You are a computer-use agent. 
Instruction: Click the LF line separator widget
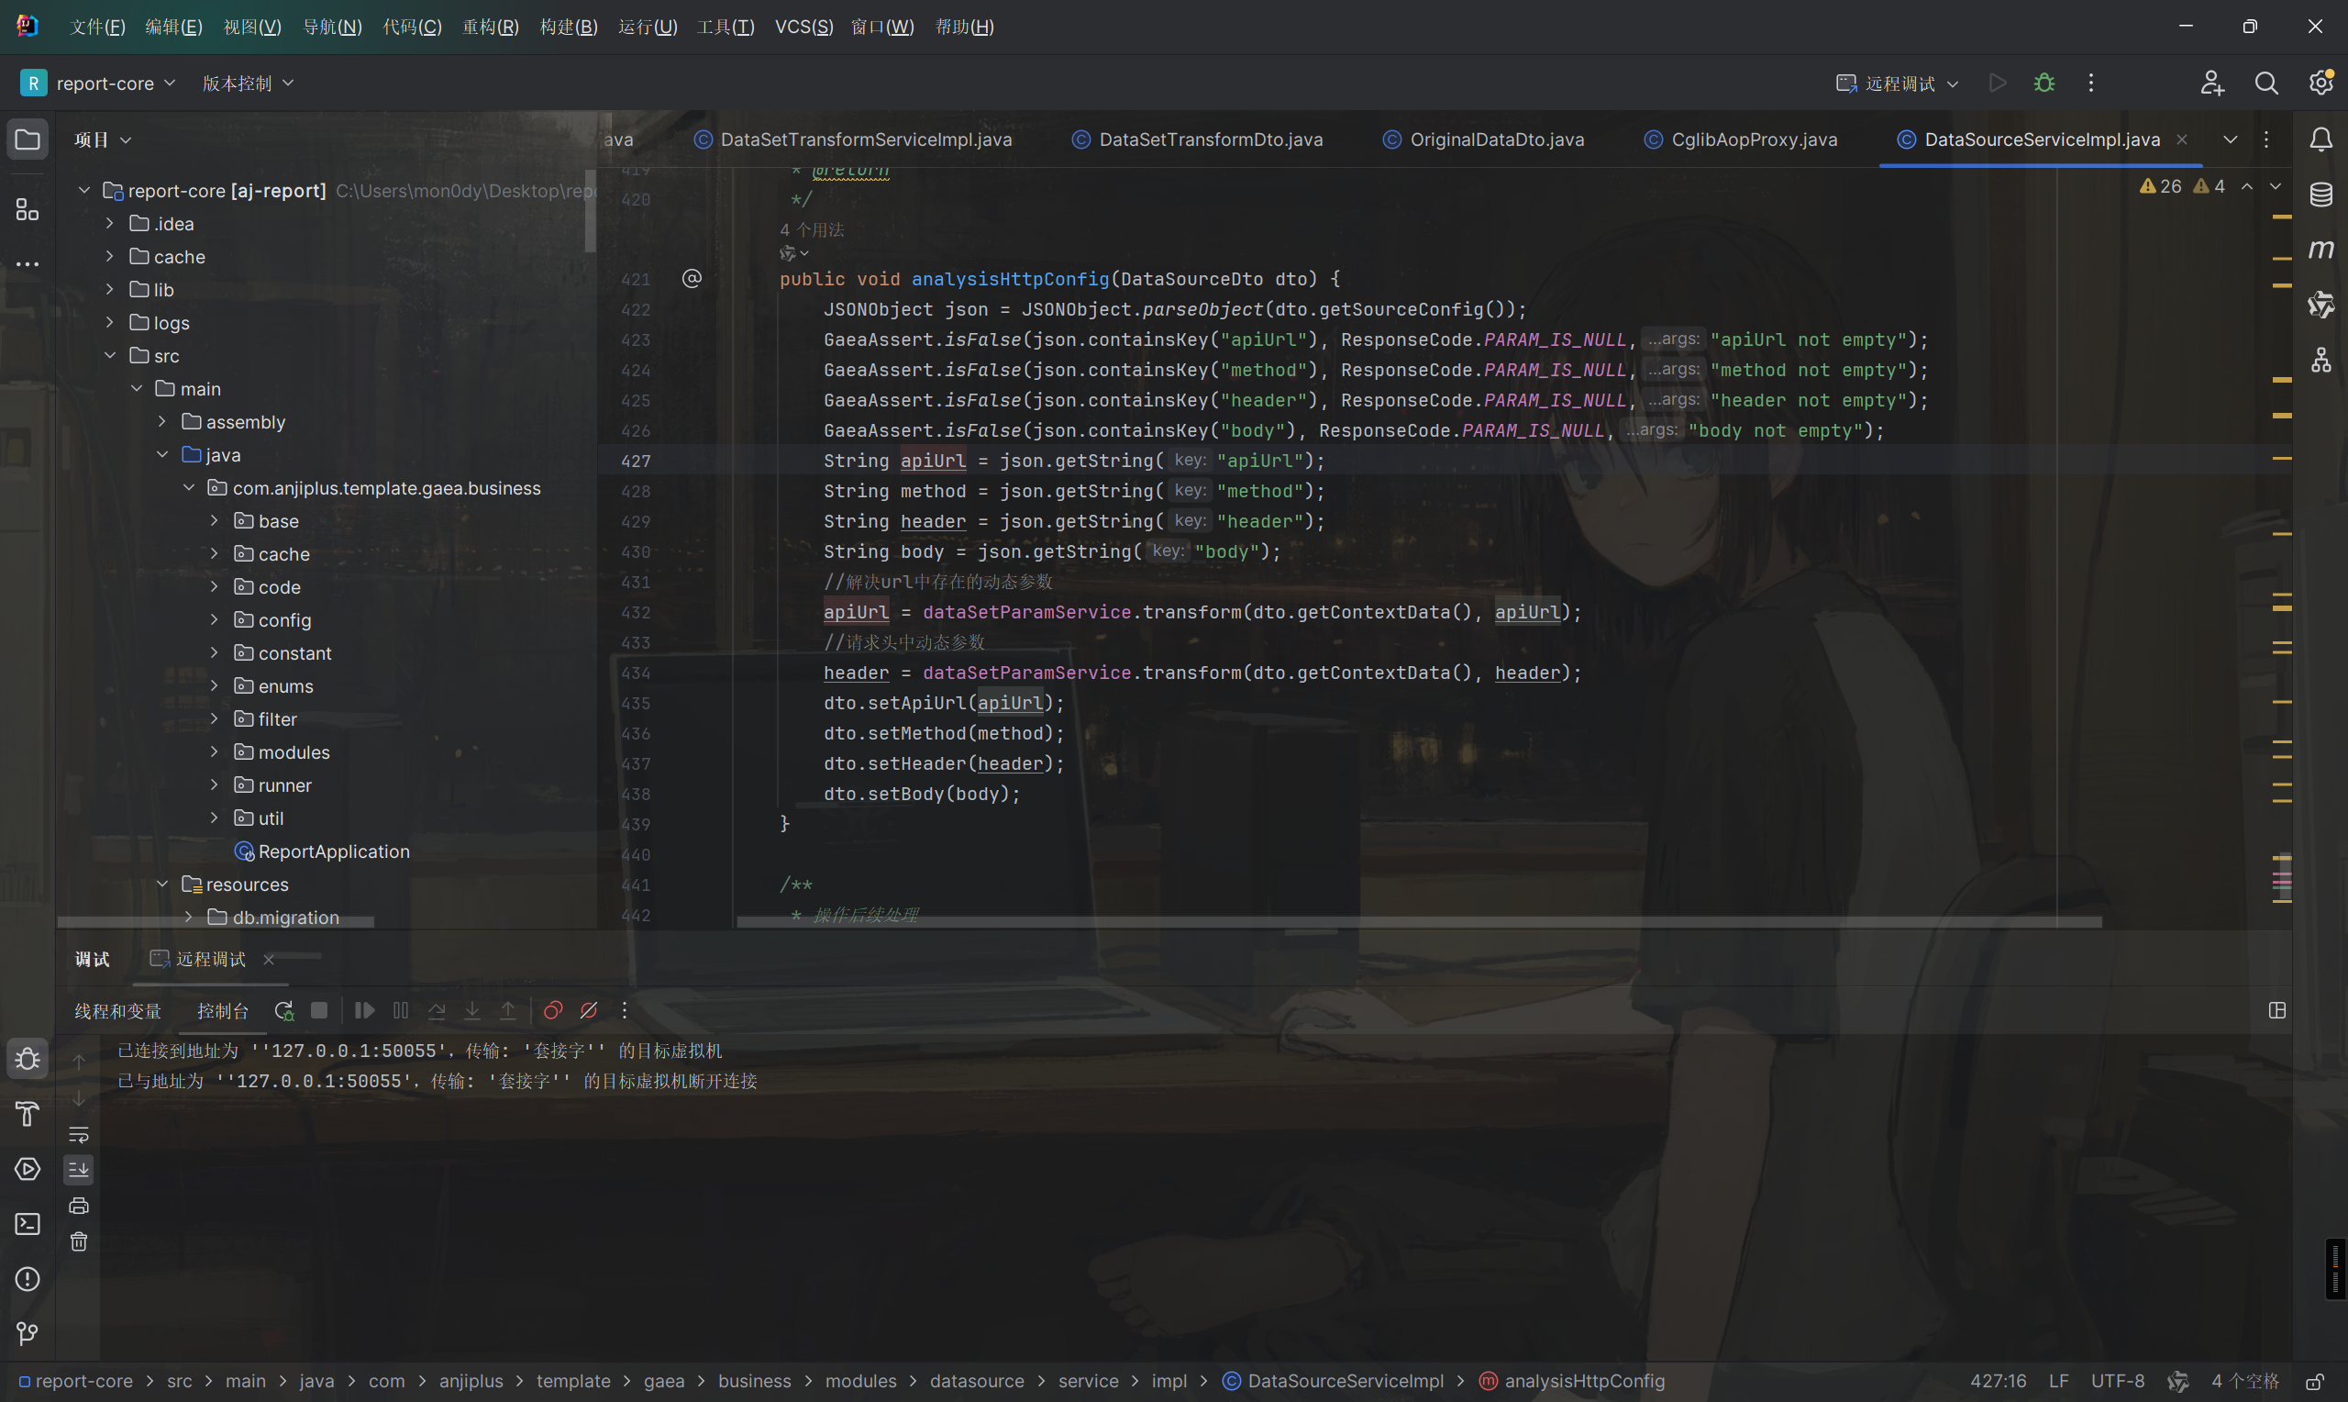point(2059,1381)
